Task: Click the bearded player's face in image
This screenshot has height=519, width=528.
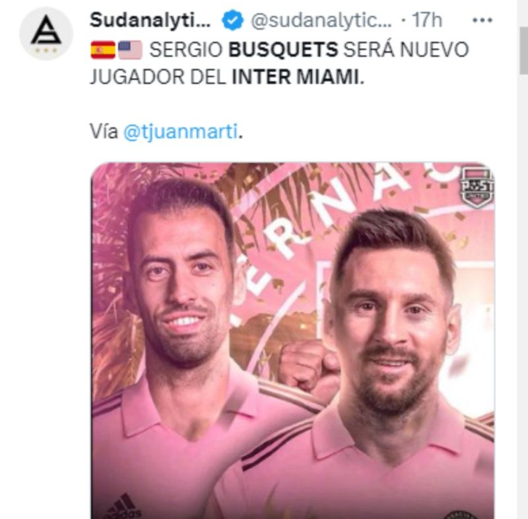Action: click(x=391, y=324)
